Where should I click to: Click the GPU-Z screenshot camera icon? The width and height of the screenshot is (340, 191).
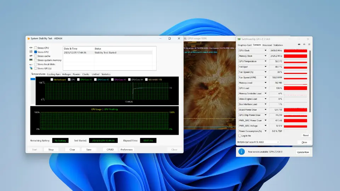coord(299,45)
